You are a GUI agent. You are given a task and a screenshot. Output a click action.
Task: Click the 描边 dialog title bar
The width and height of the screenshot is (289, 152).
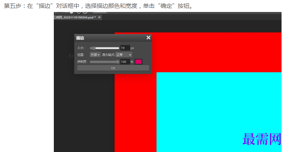(113, 38)
